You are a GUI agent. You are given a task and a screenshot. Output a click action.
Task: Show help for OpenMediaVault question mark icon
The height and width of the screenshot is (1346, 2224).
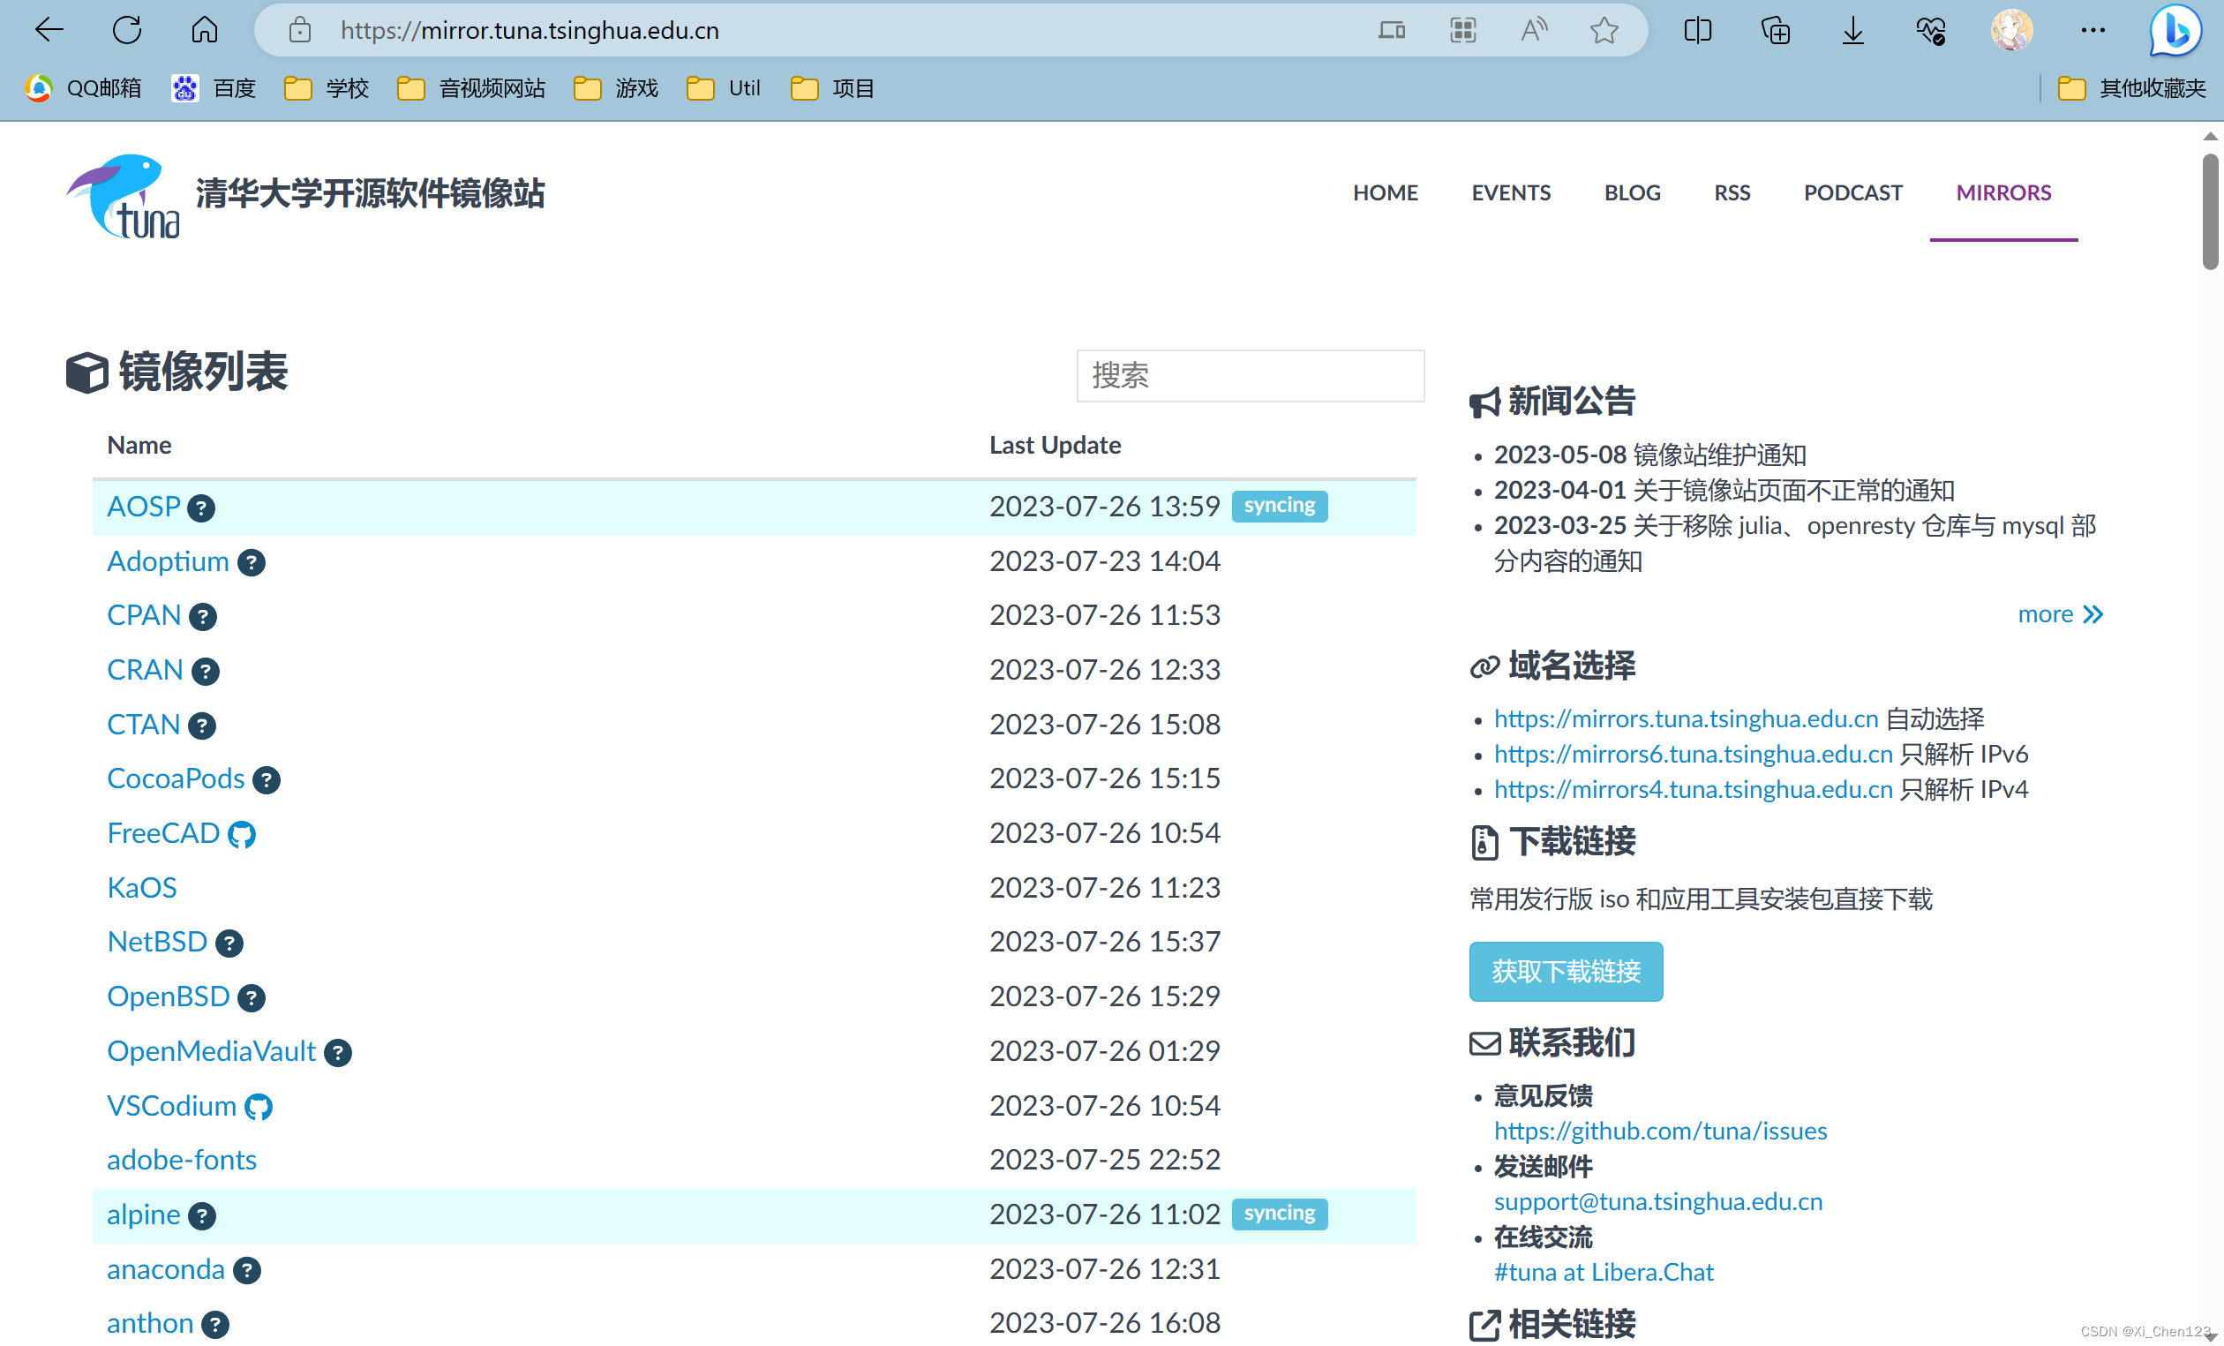(337, 1054)
